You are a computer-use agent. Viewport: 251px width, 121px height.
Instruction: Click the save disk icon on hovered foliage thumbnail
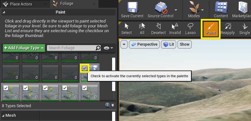95,68
